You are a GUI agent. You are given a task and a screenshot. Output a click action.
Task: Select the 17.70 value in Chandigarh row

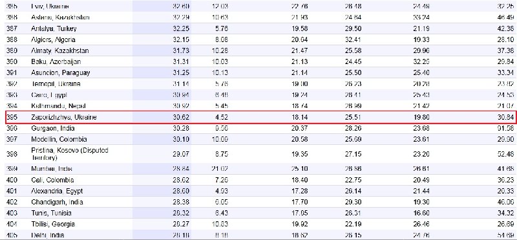(300, 202)
